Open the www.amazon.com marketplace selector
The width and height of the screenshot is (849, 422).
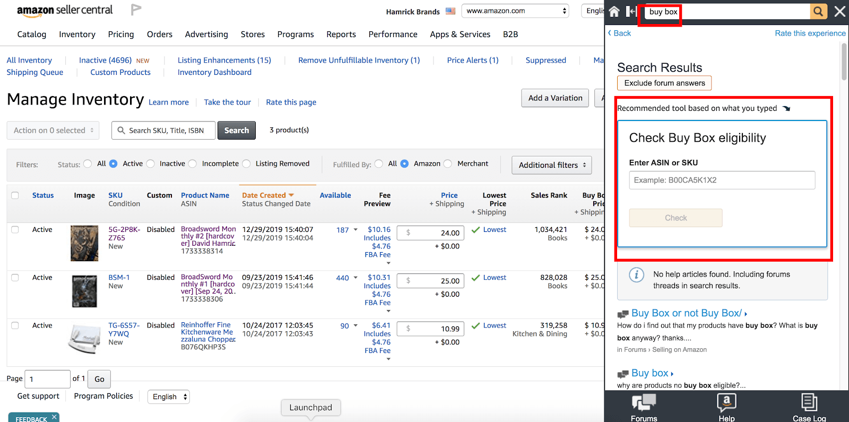coord(515,11)
